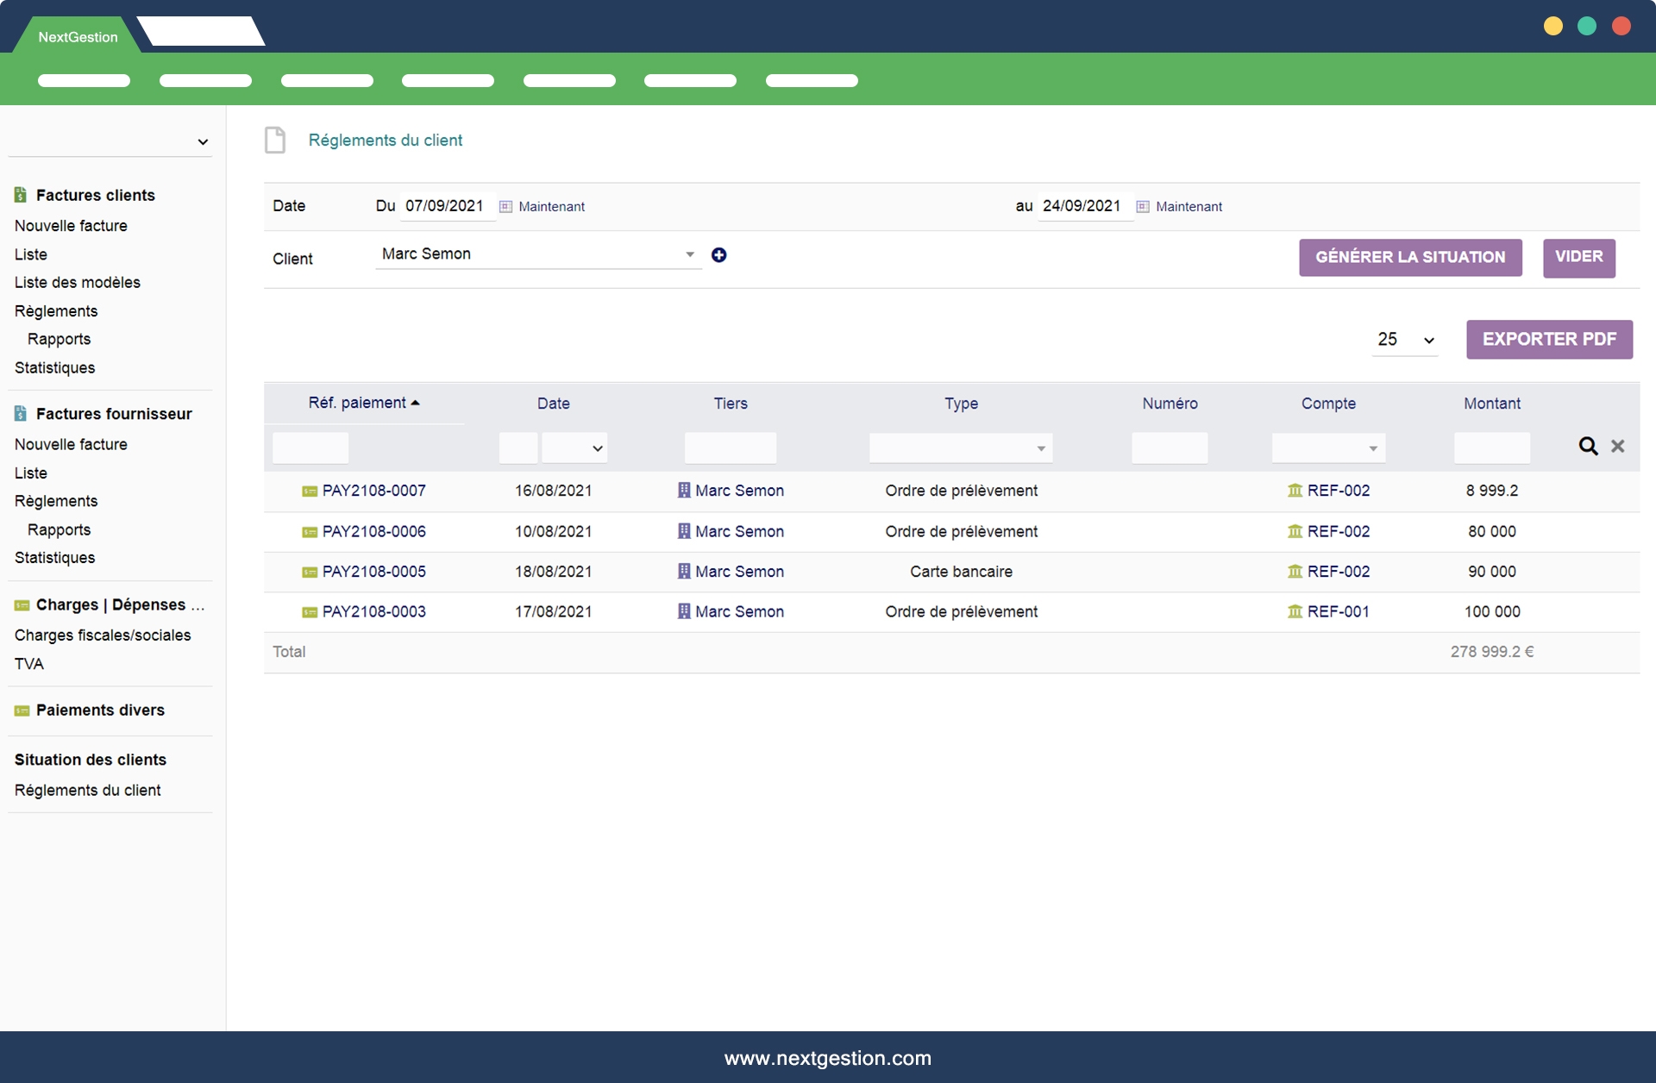The image size is (1656, 1083).
Task: Clear filters with the X icon
Action: tap(1618, 446)
